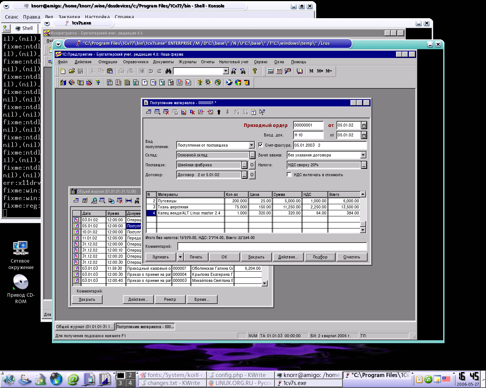Viewport: 486px width, 388px height.
Task: Open the main toolbar search combo dropdown arrow
Action: click(x=226, y=71)
